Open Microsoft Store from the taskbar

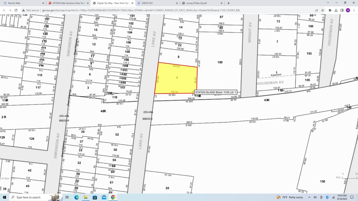95,197
